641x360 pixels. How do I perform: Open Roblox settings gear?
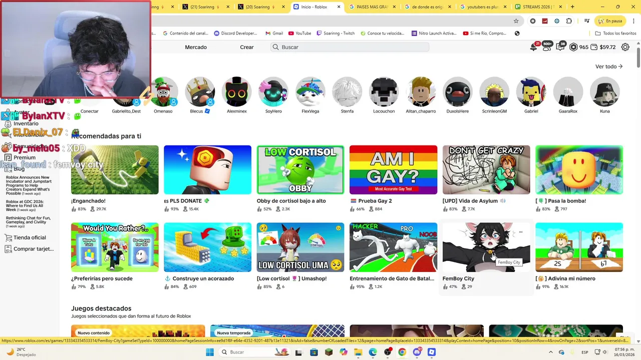click(625, 47)
